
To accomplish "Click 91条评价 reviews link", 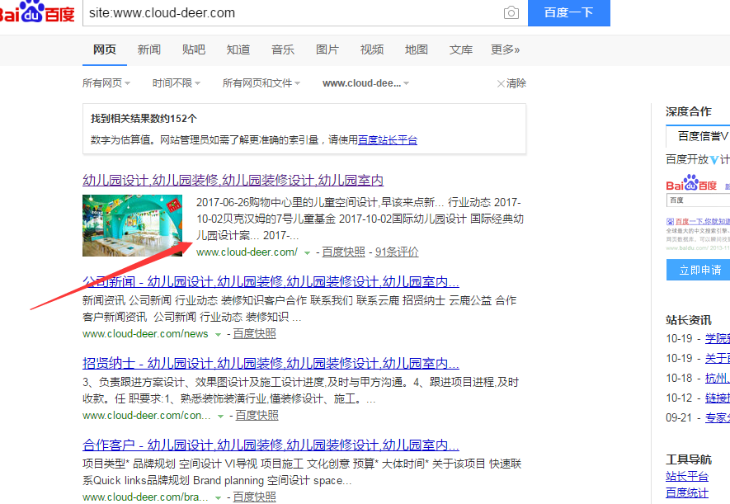I will coord(397,252).
